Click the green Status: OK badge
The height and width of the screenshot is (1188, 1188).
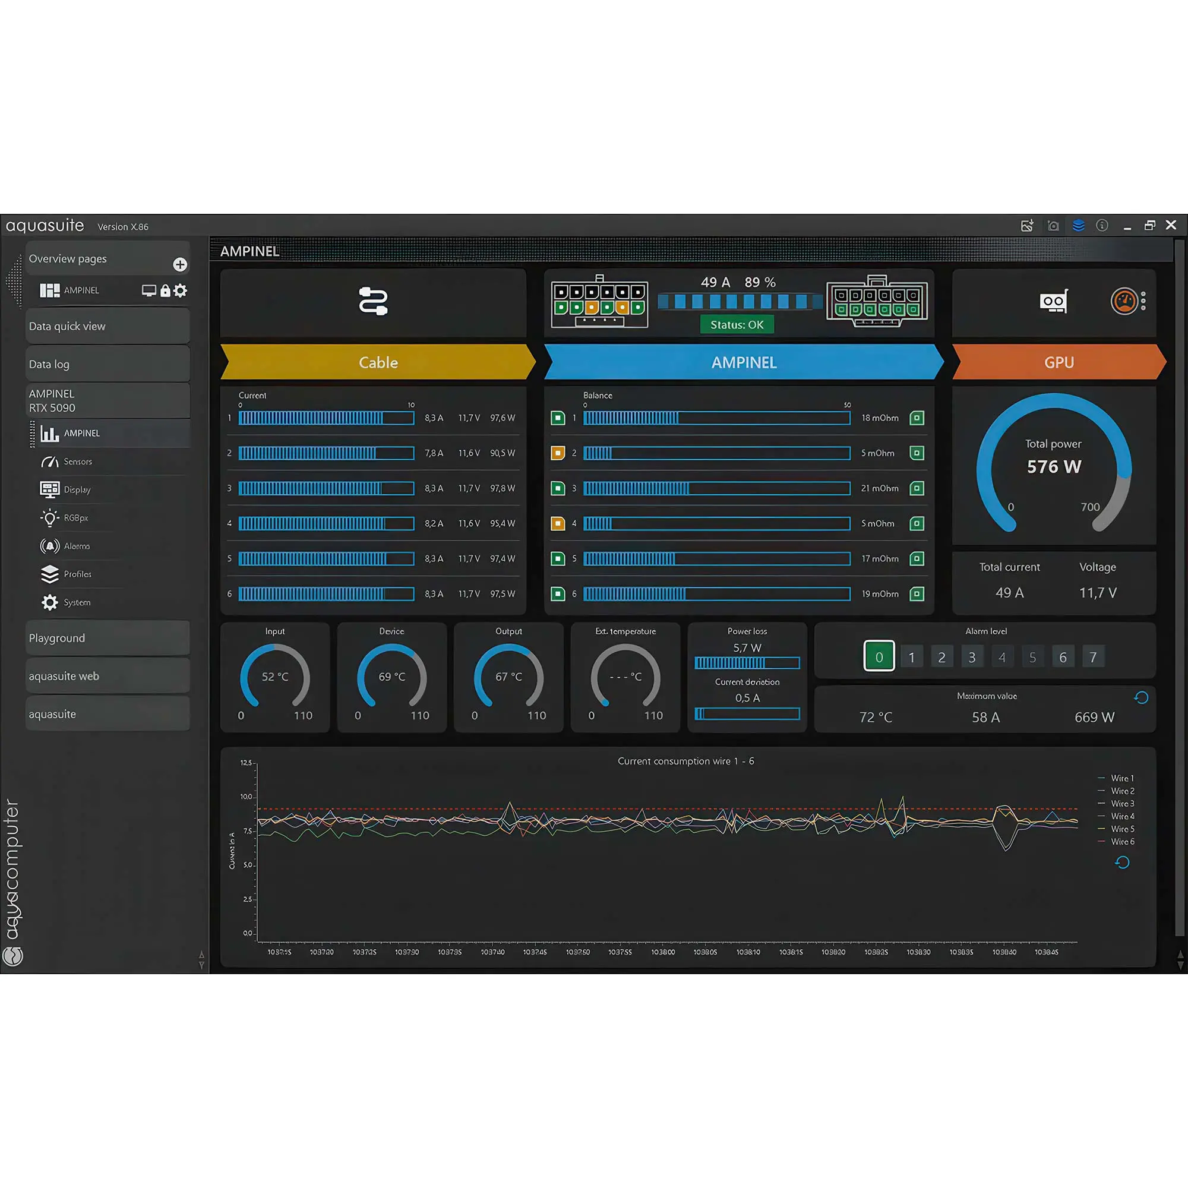737,325
